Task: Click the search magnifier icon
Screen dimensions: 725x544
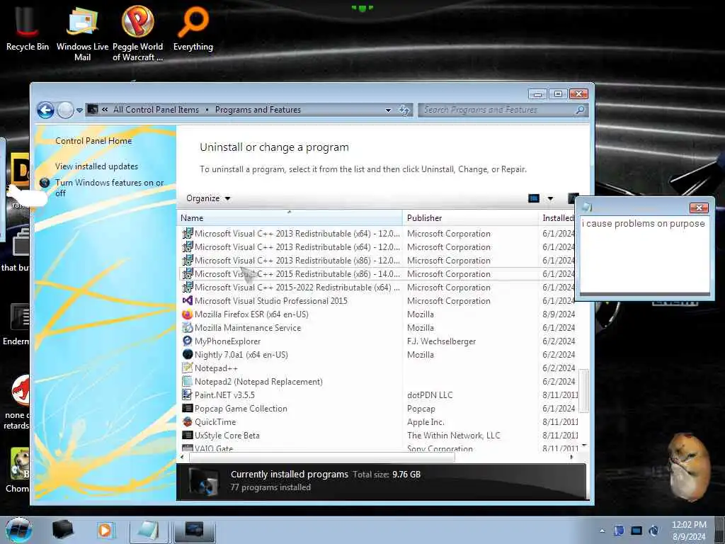Action: tap(580, 110)
